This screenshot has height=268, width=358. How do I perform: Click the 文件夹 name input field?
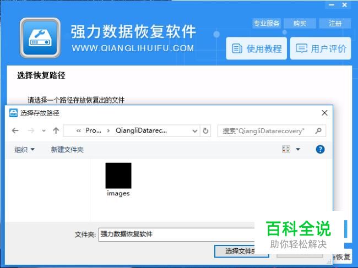176,234
